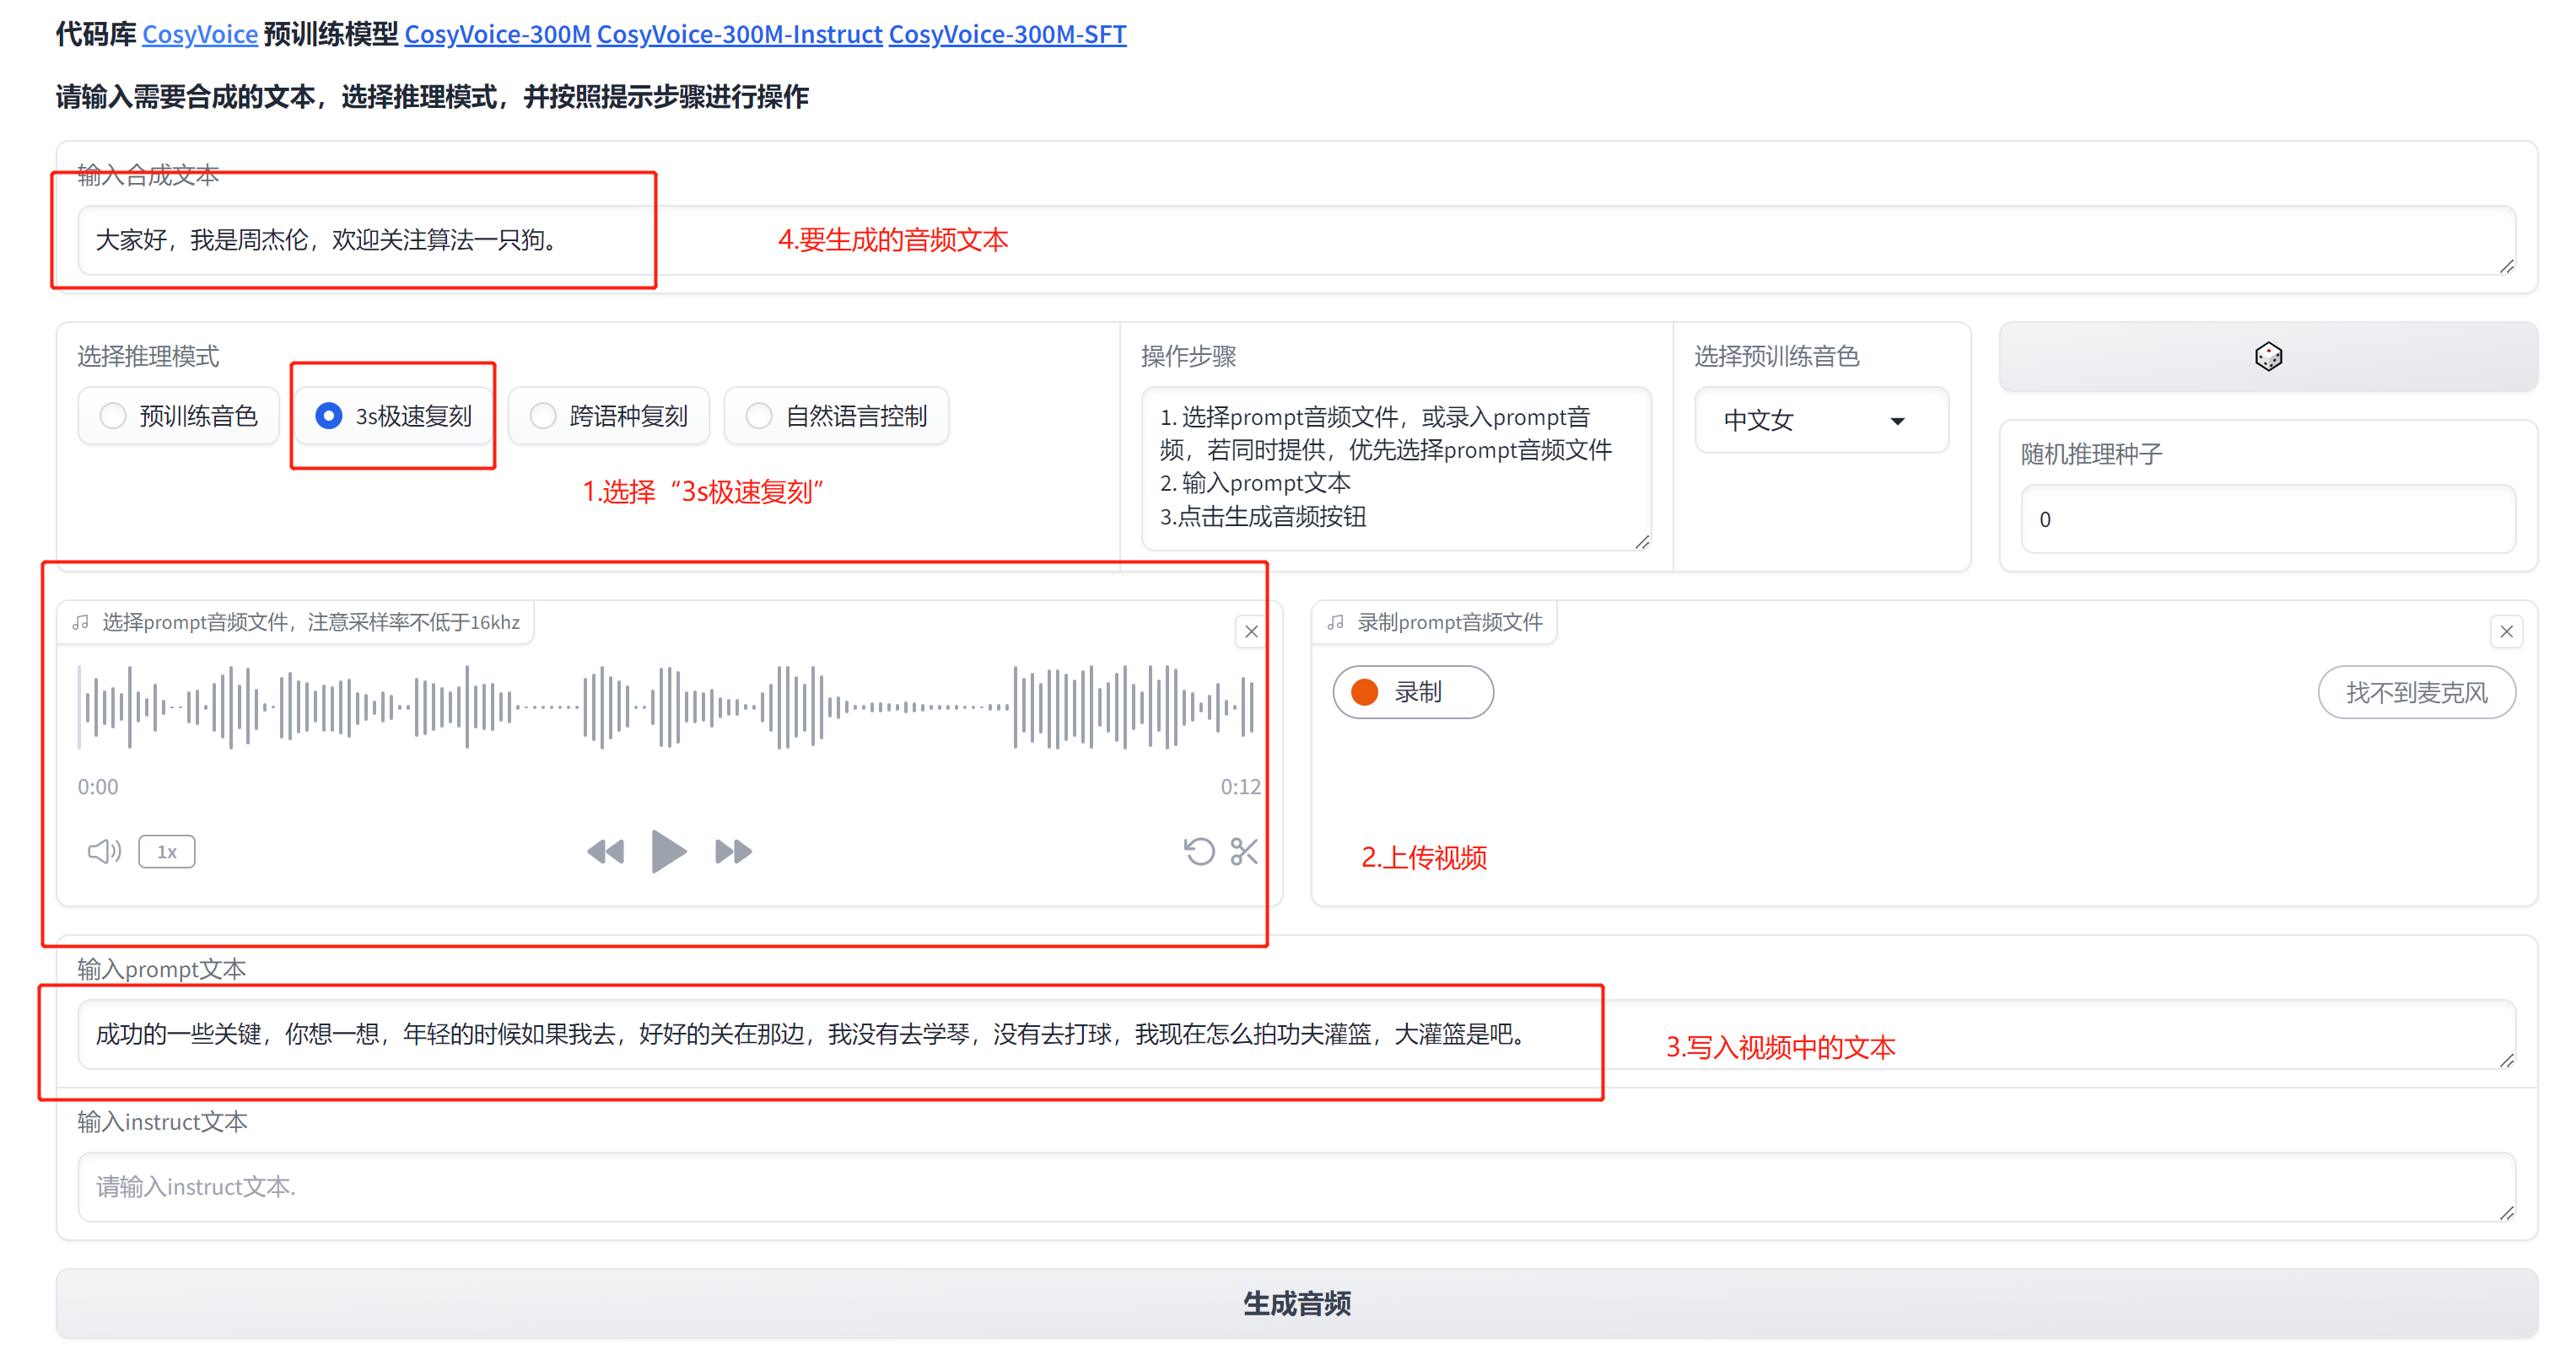This screenshot has height=1365, width=2576.
Task: Click the undo reset audio icon
Action: click(1198, 852)
